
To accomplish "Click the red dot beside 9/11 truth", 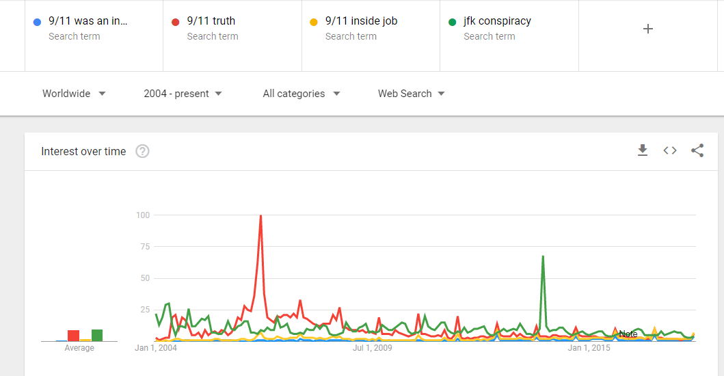I will click(x=175, y=22).
